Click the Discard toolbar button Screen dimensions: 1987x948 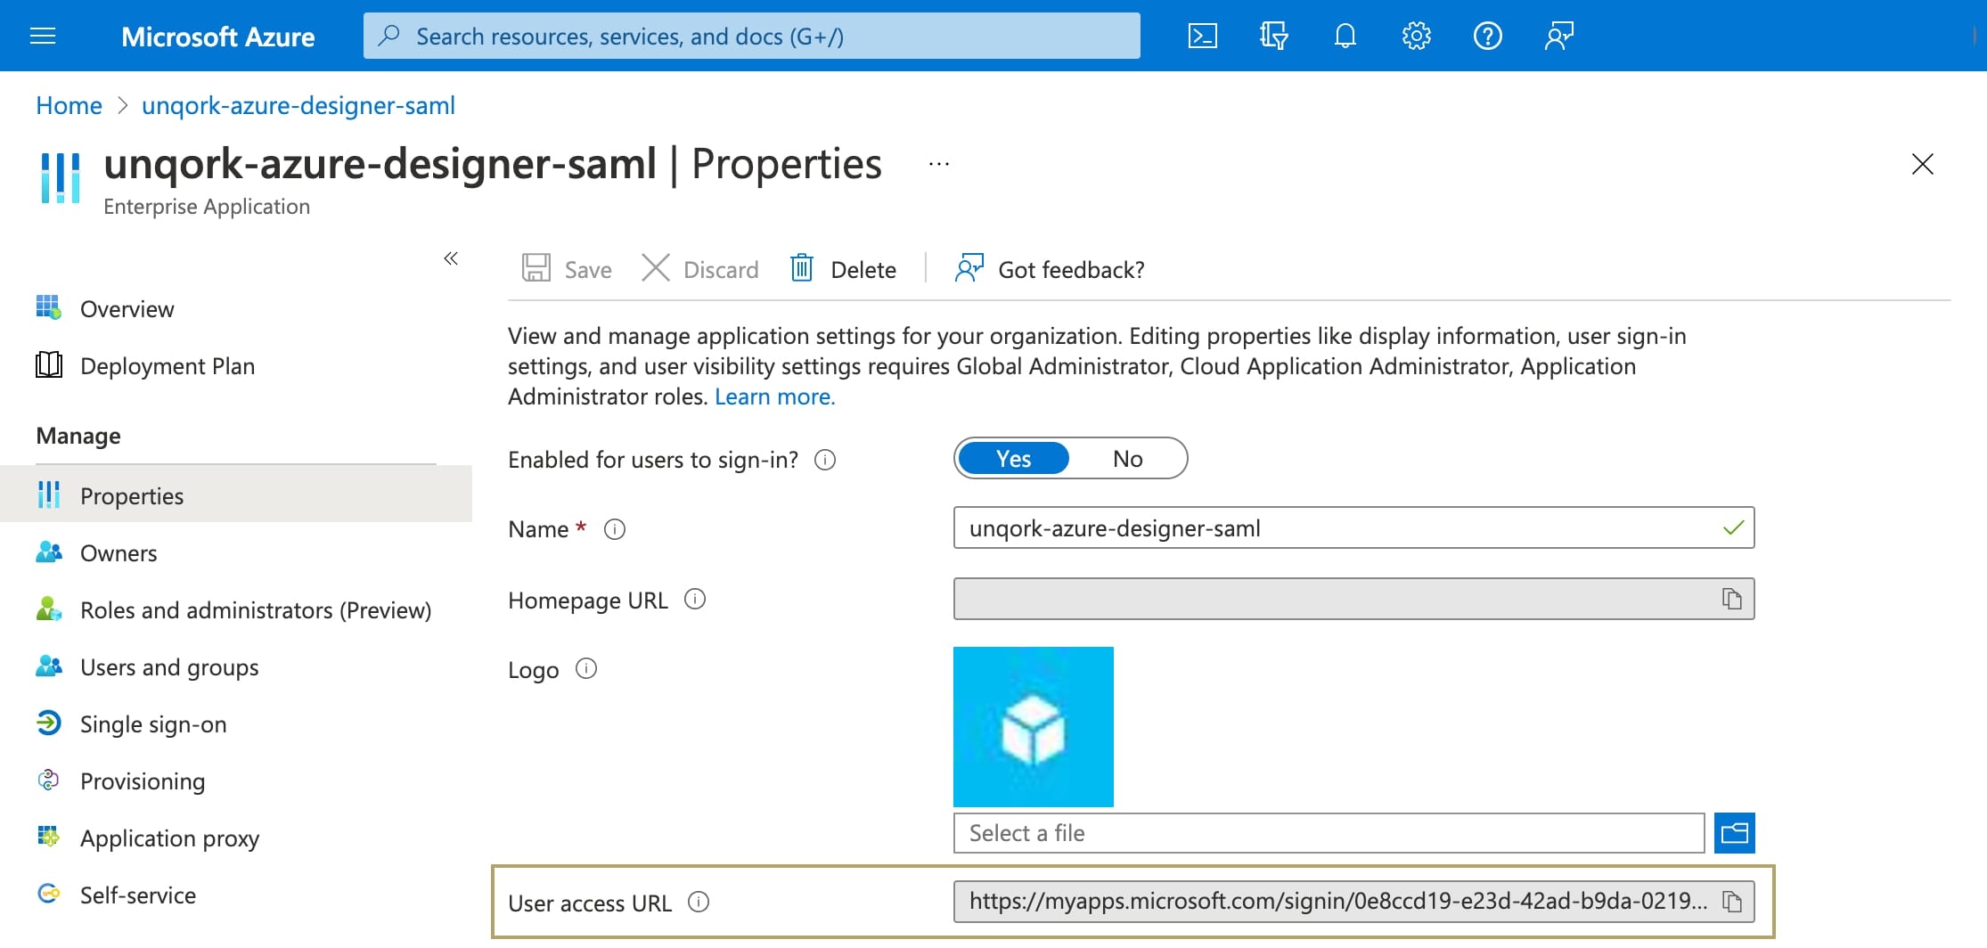click(699, 268)
